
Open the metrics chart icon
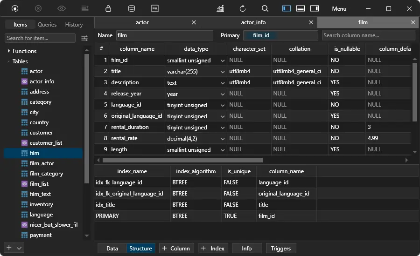(220, 8)
